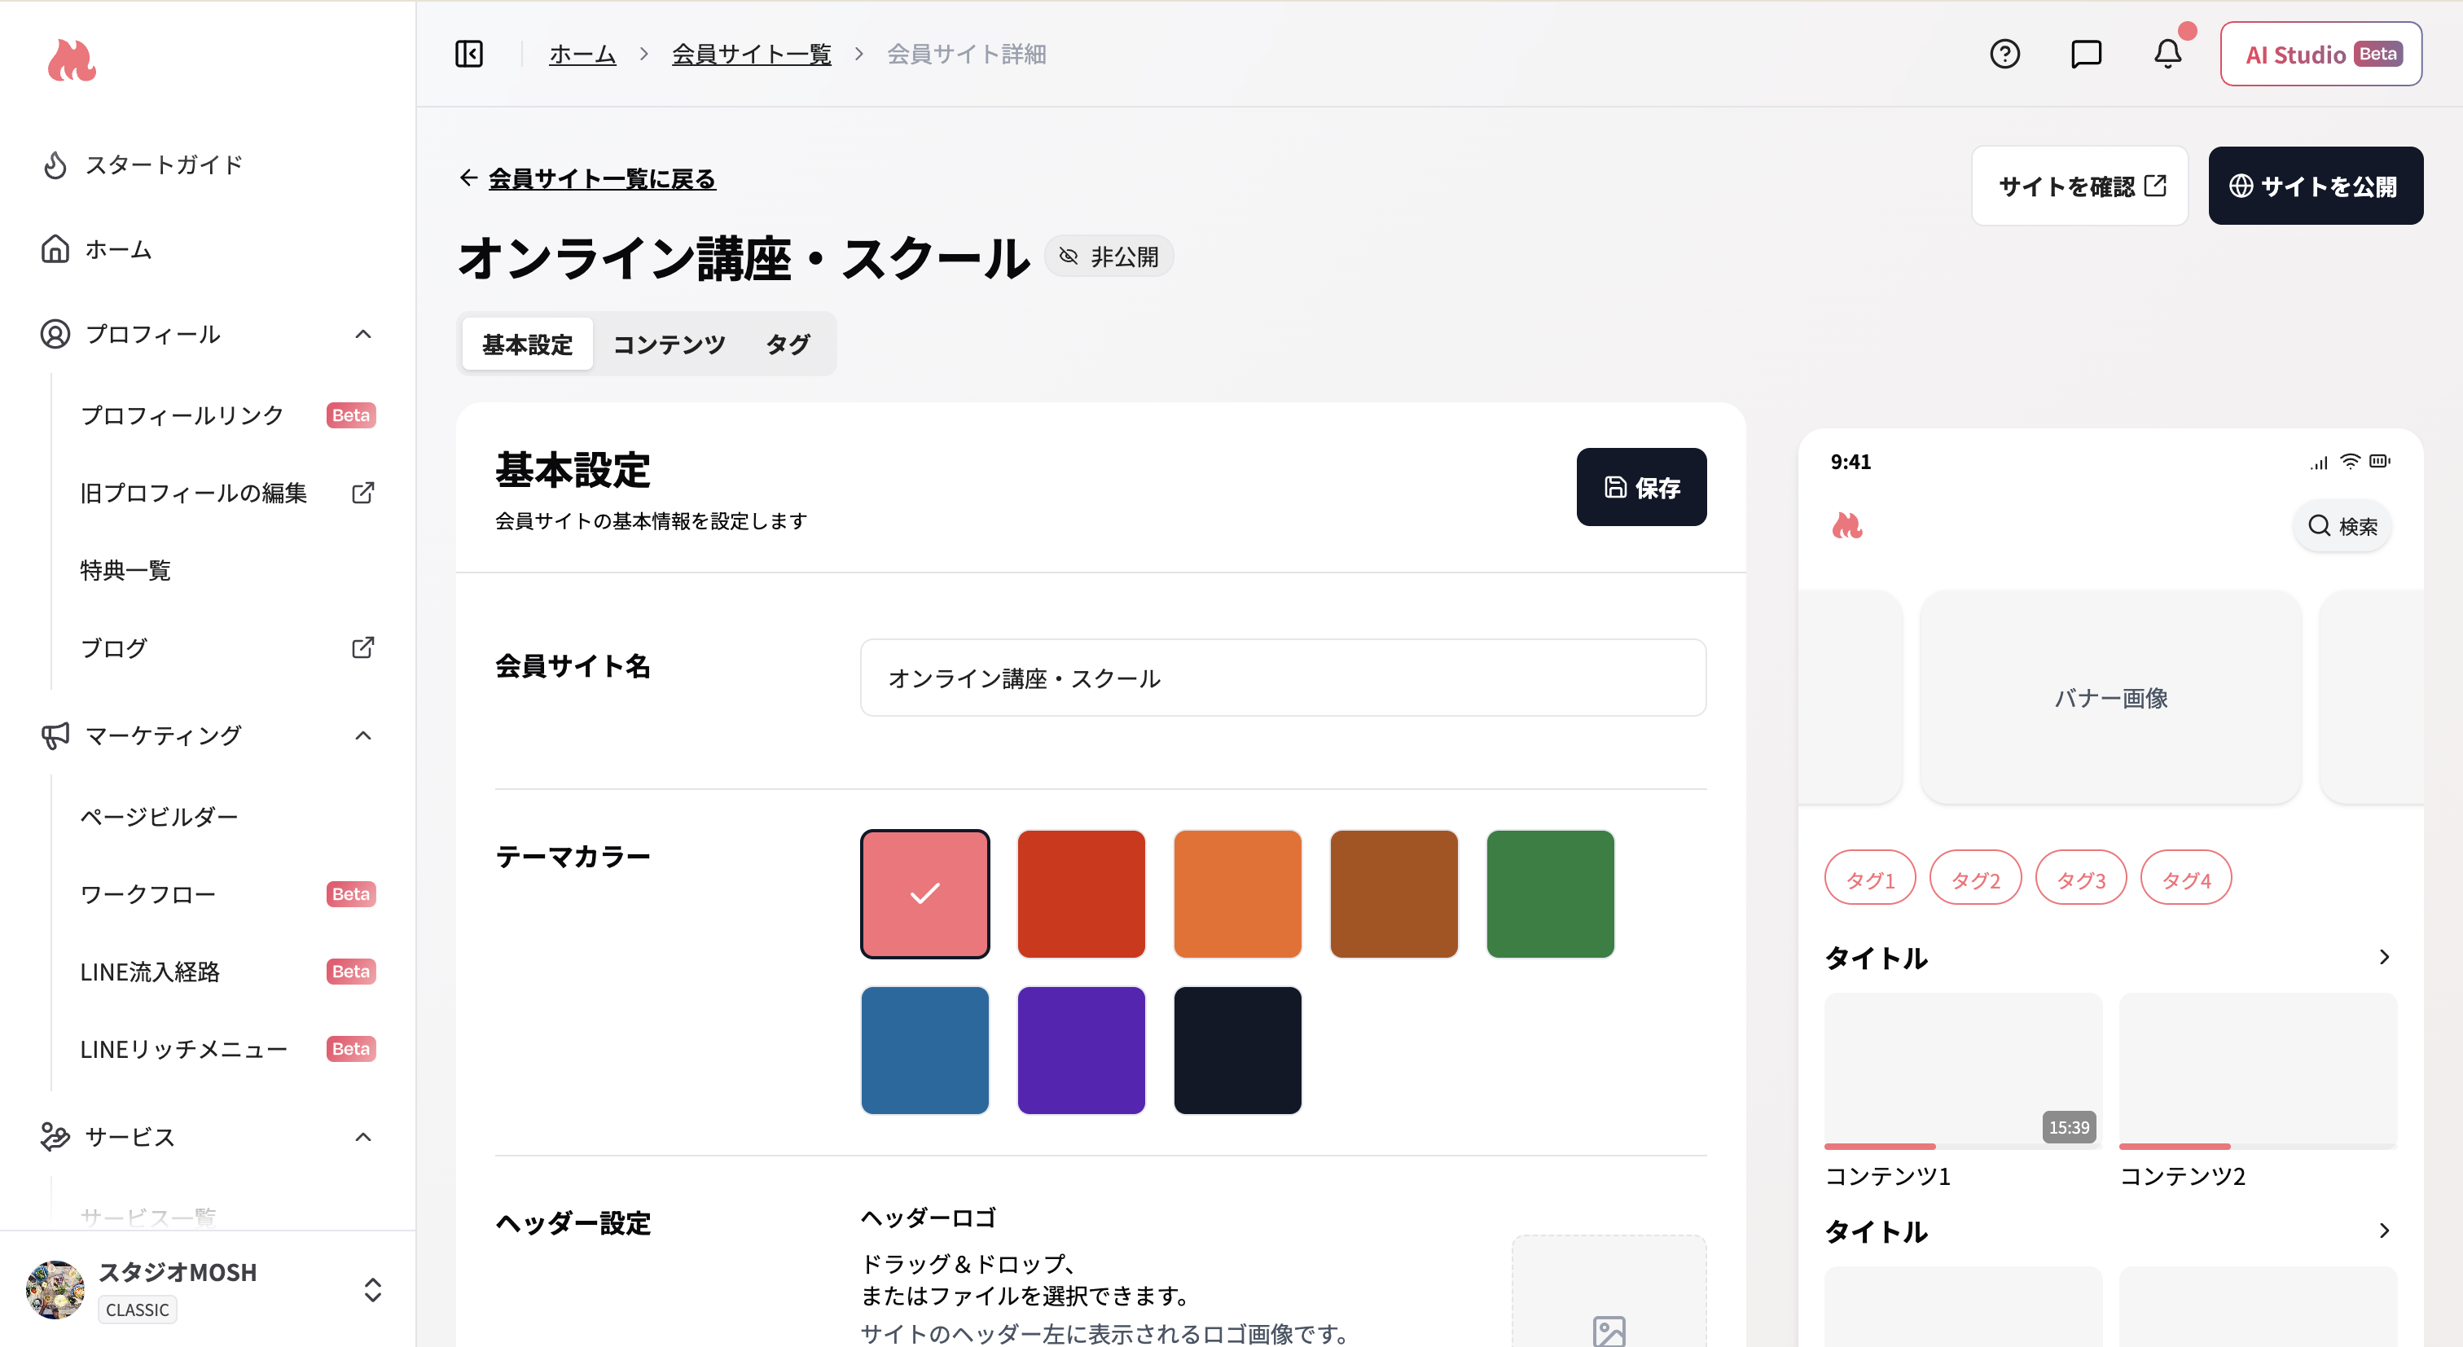Click the ホーム breadcrumb link
This screenshot has height=1347, width=2463.
pyautogui.click(x=582, y=54)
